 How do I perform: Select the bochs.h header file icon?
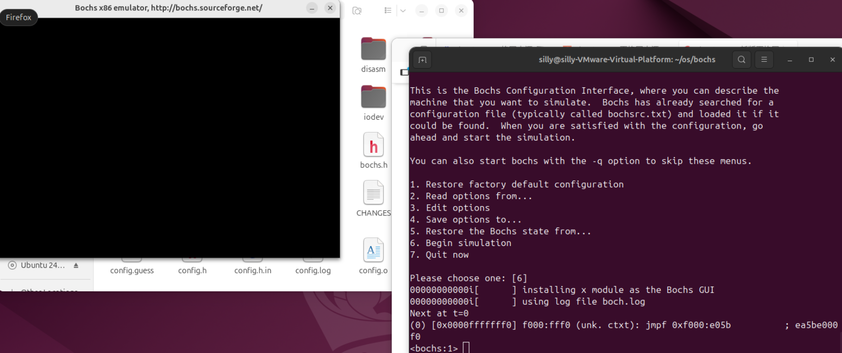point(373,145)
